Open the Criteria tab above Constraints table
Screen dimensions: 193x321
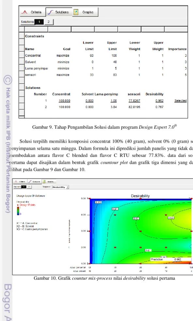[33, 12]
